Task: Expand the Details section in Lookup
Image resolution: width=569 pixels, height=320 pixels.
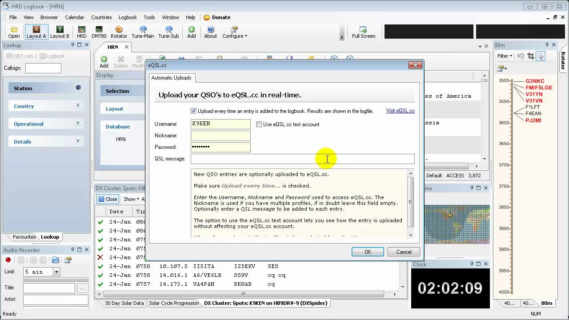Action: click(78, 141)
